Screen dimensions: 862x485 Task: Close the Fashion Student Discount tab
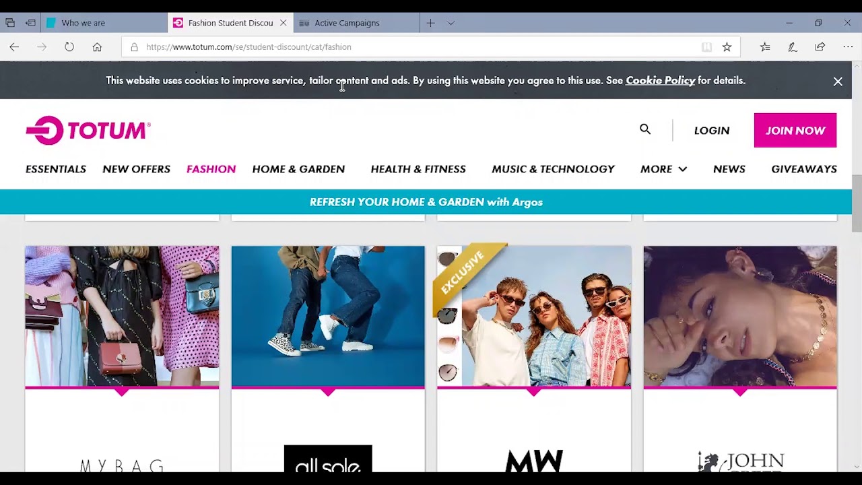(x=283, y=23)
